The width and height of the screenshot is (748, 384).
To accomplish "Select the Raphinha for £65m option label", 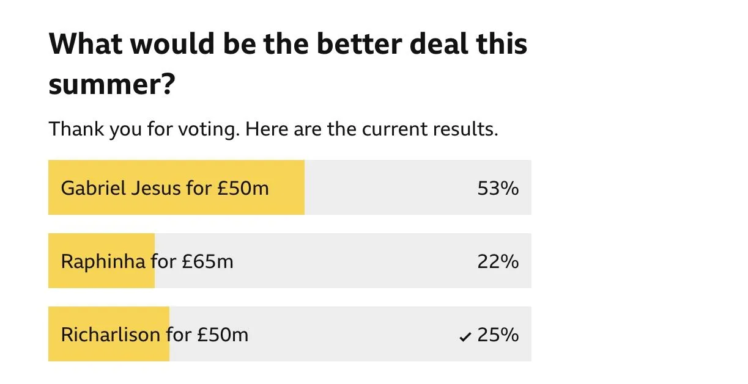I will pyautogui.click(x=147, y=262).
